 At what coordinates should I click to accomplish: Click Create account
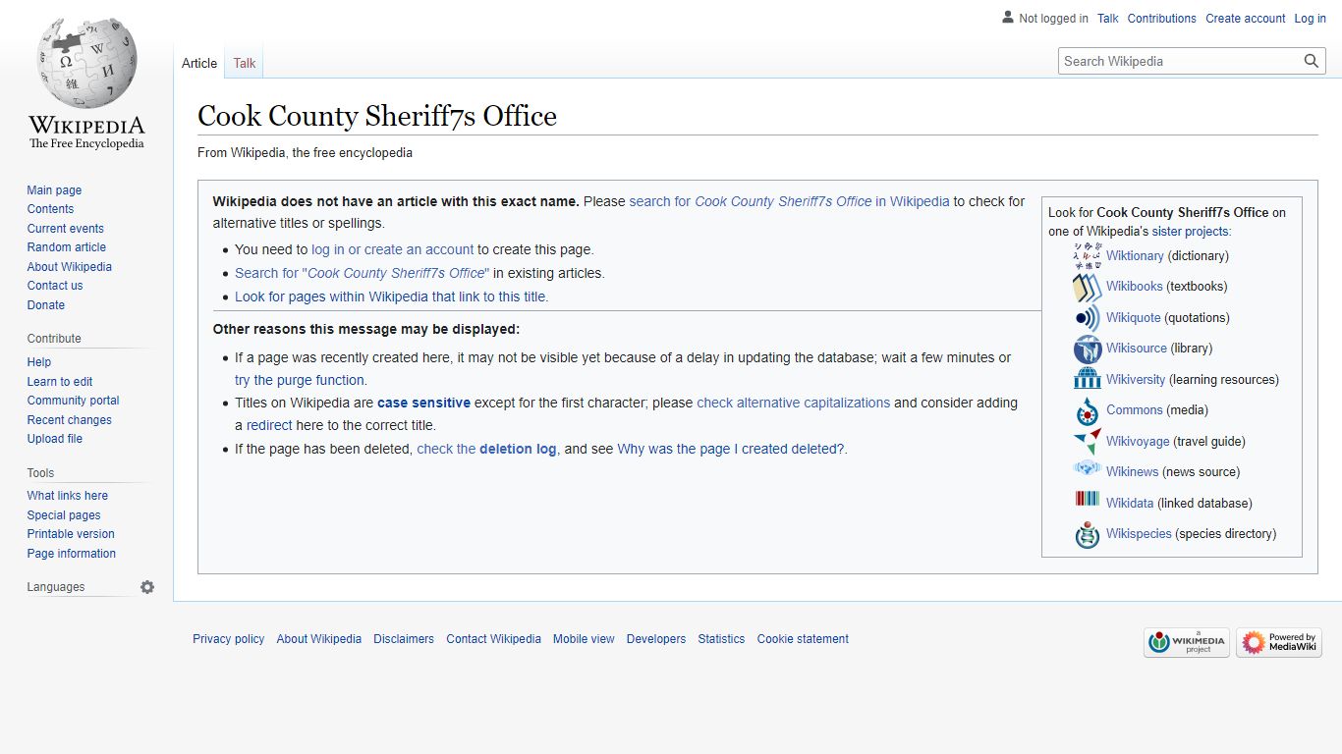(x=1246, y=18)
